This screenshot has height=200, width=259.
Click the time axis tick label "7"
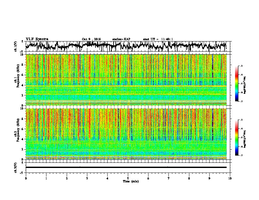coord(169,178)
